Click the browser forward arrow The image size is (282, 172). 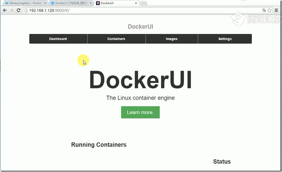tap(12, 10)
